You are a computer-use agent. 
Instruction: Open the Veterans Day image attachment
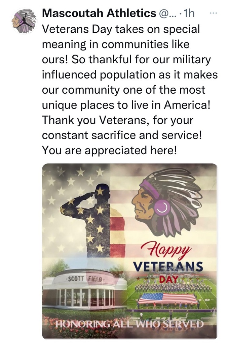129,251
